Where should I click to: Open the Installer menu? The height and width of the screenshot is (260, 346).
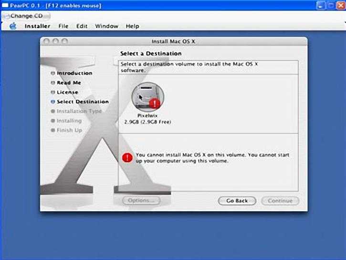coord(37,26)
